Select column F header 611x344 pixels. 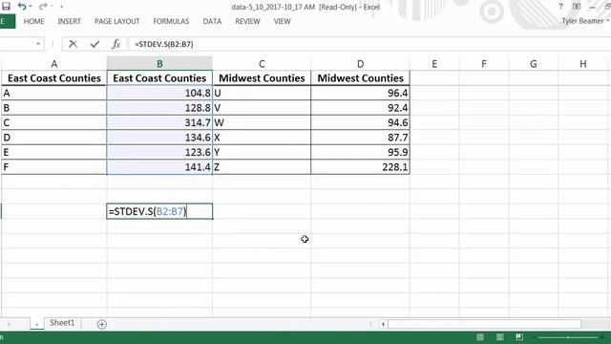pyautogui.click(x=484, y=64)
